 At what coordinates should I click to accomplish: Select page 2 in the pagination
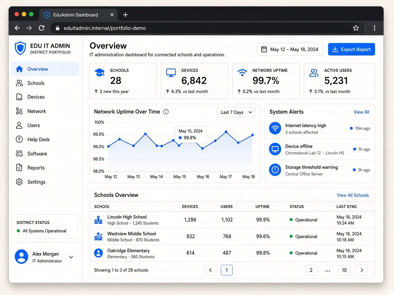pos(311,270)
